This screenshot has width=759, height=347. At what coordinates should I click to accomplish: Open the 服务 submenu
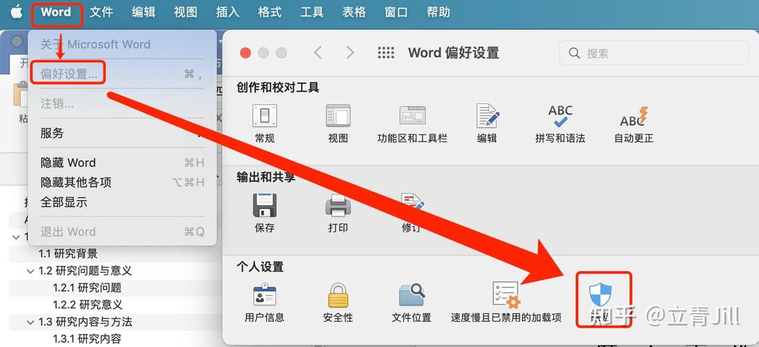122,133
